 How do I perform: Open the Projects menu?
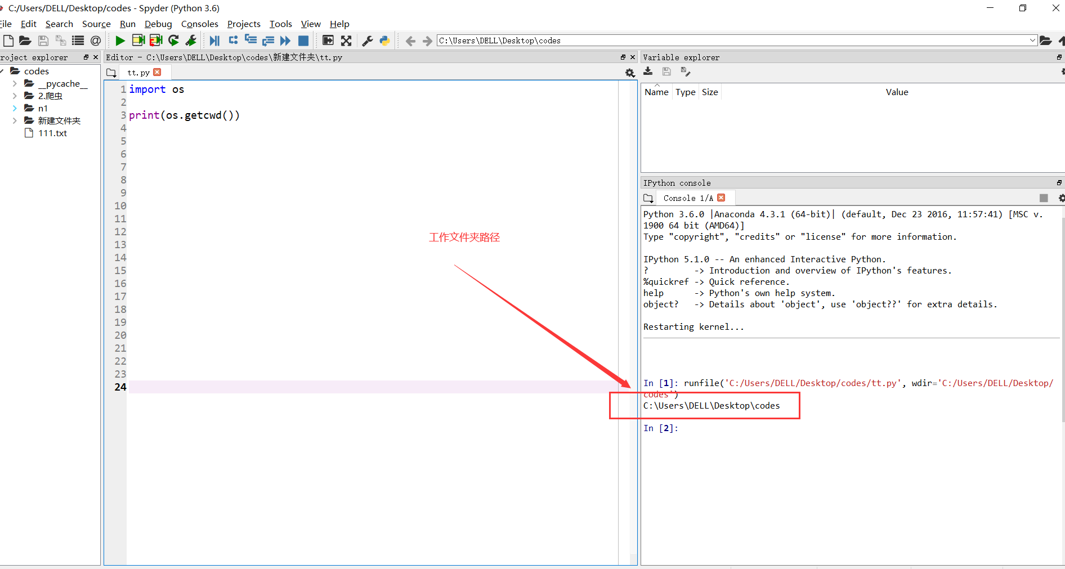(244, 24)
